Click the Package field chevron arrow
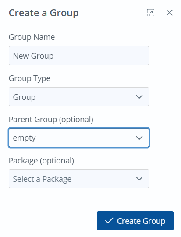Image resolution: width=181 pixels, height=237 pixels. click(139, 179)
